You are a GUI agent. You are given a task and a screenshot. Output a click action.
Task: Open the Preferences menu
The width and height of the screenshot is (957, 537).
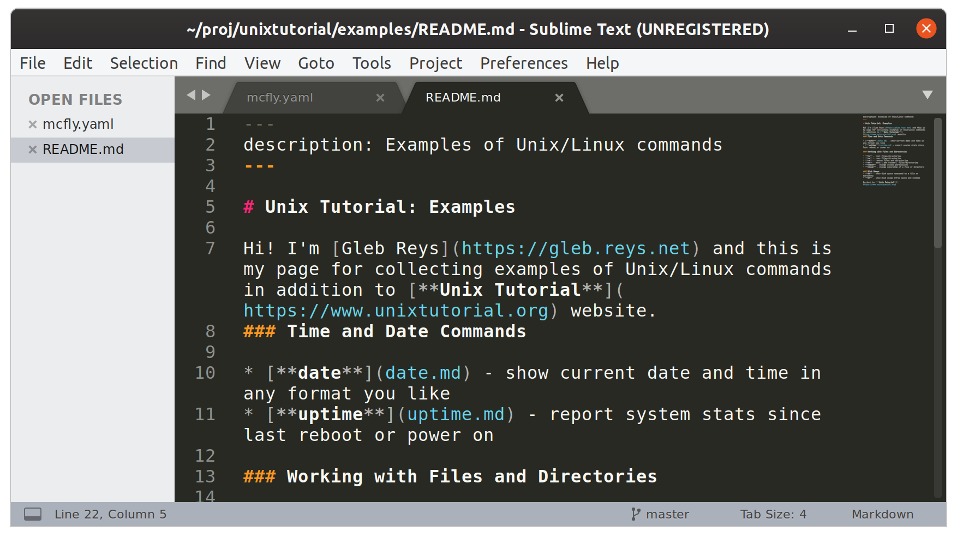coord(524,63)
